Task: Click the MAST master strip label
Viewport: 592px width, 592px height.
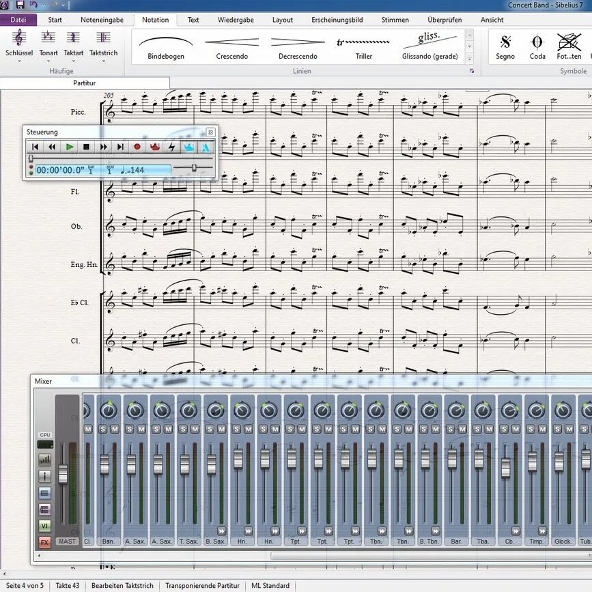Action: pos(67,541)
